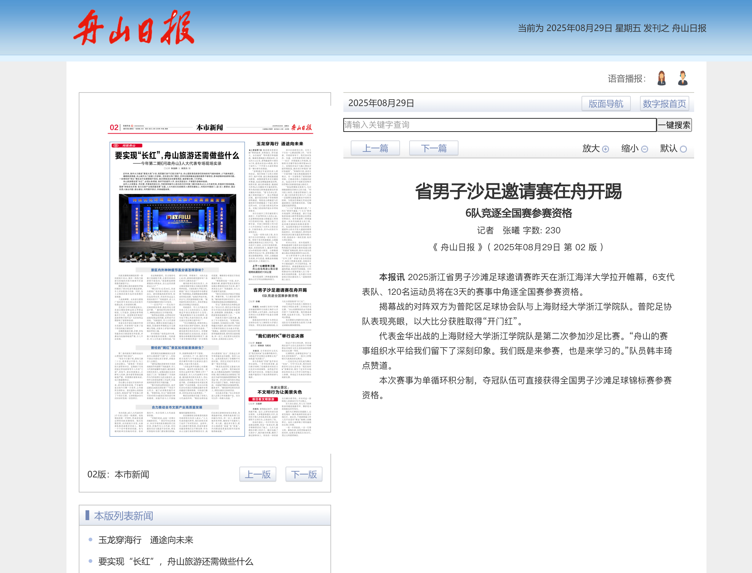Click reporter line 记者 张曦 字数: 230

click(518, 231)
